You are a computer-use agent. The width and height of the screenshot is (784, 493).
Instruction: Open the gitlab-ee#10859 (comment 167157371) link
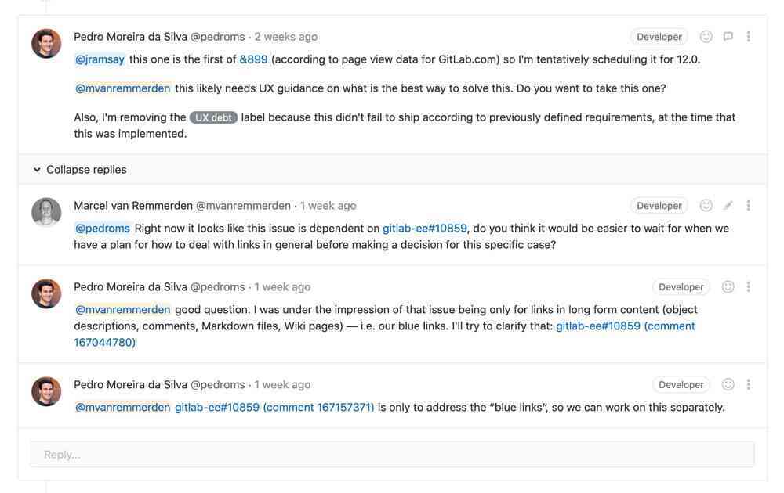point(274,408)
